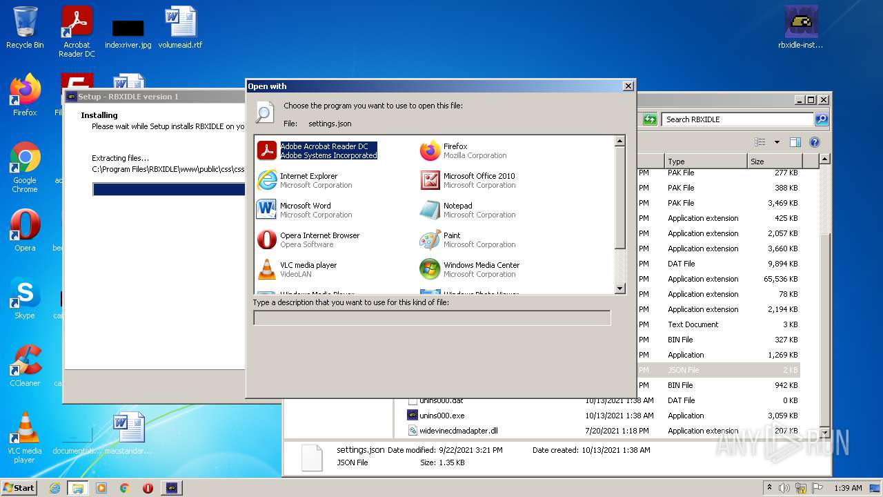Select indexriver.jpg on the desktop
Viewport: 883px width, 497px height.
pyautogui.click(x=128, y=32)
